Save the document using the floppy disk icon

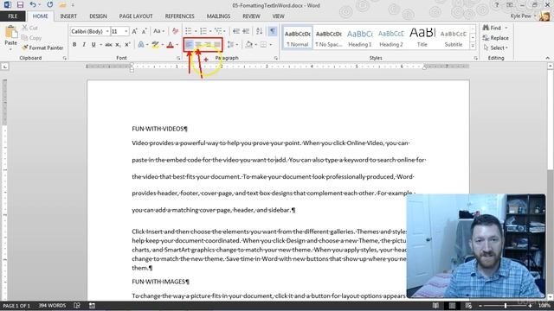tap(20, 5)
